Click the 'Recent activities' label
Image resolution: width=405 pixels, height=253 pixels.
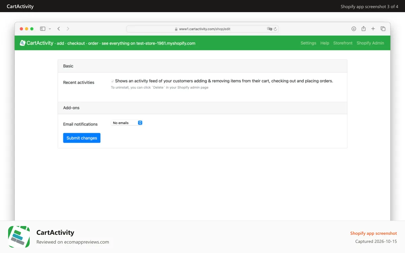79,82
